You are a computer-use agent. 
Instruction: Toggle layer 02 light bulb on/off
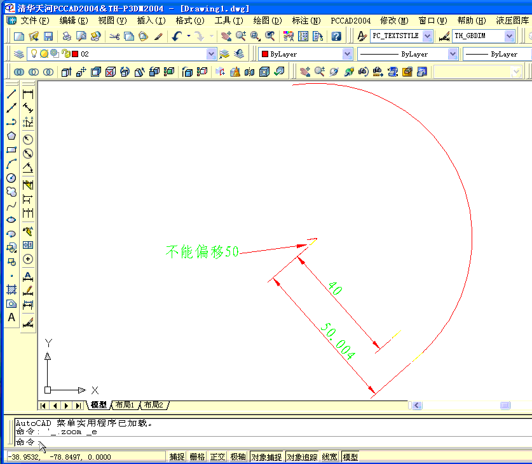click(x=34, y=53)
